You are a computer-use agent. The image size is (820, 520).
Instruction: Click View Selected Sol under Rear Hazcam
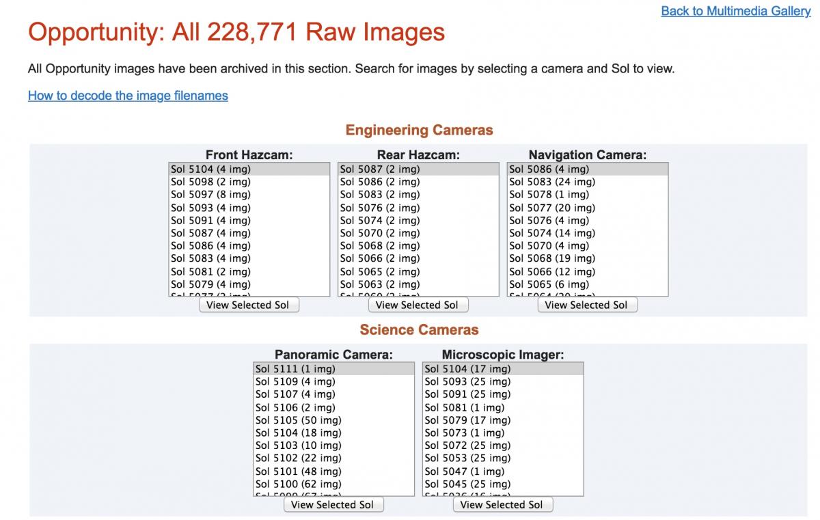click(x=418, y=305)
